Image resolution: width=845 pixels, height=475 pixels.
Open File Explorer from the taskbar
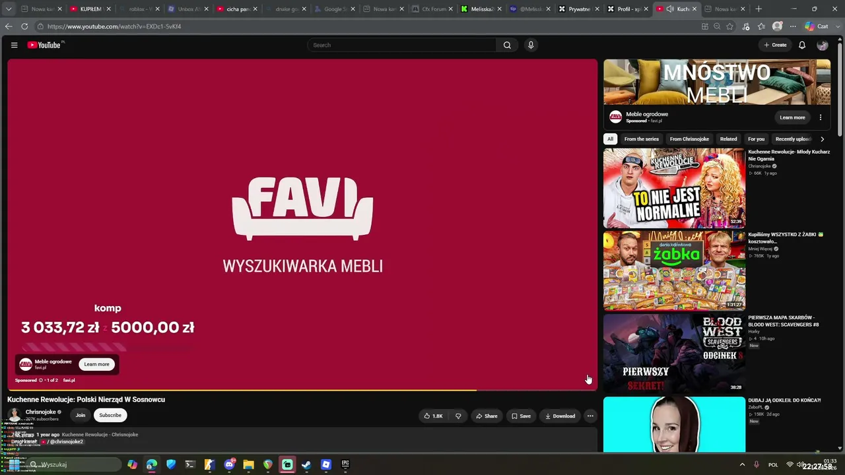(248, 464)
